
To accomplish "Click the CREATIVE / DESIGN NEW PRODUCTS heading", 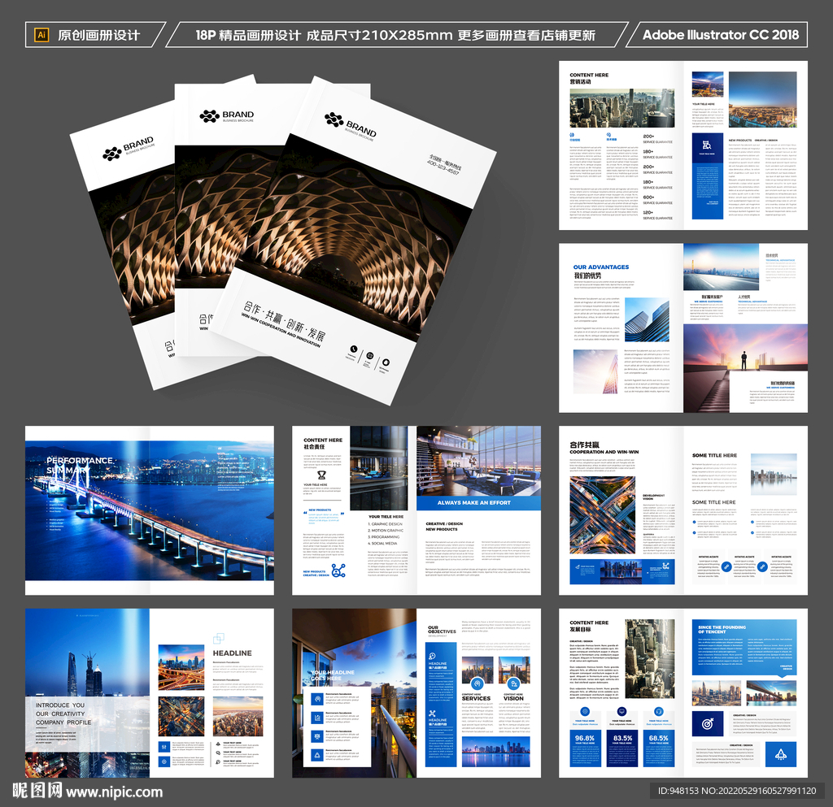I will 443,527.
